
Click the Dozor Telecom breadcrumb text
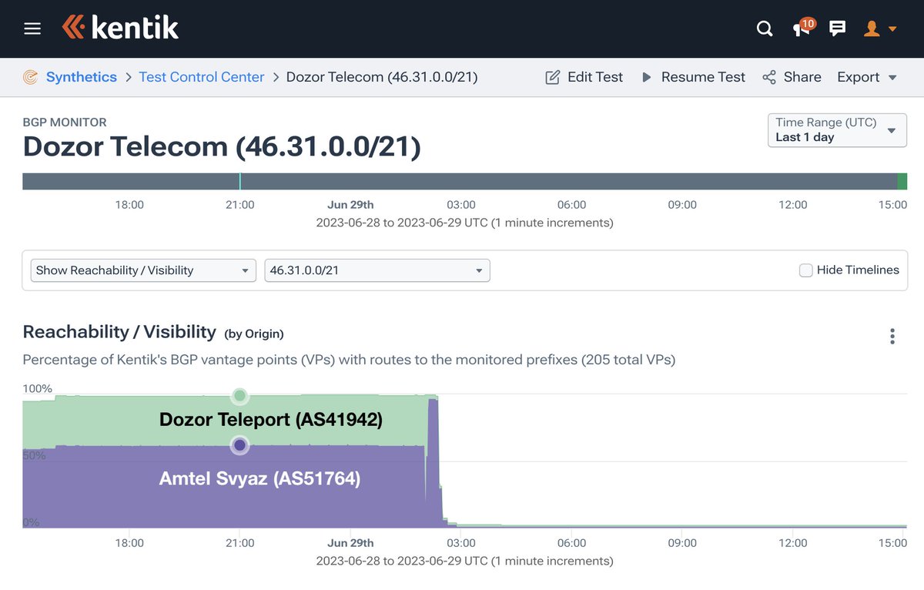[x=382, y=77]
